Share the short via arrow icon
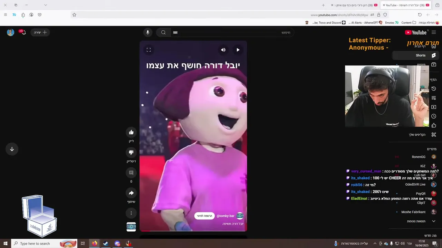 (x=131, y=193)
